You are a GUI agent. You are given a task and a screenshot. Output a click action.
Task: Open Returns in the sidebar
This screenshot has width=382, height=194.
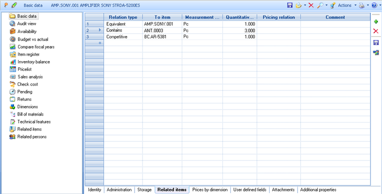pos(25,99)
